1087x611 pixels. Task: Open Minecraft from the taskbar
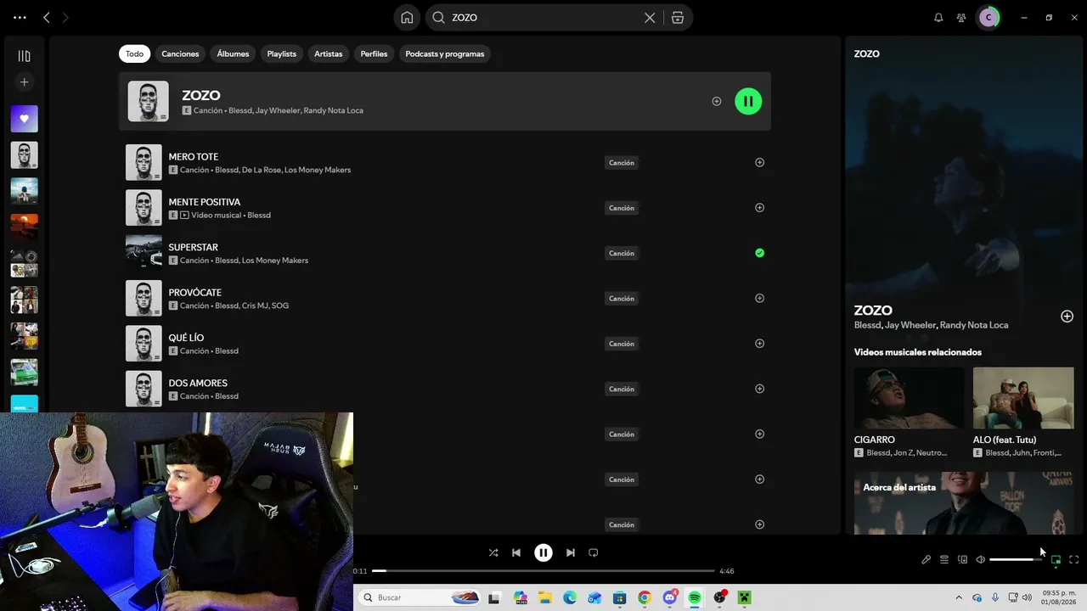coord(745,597)
